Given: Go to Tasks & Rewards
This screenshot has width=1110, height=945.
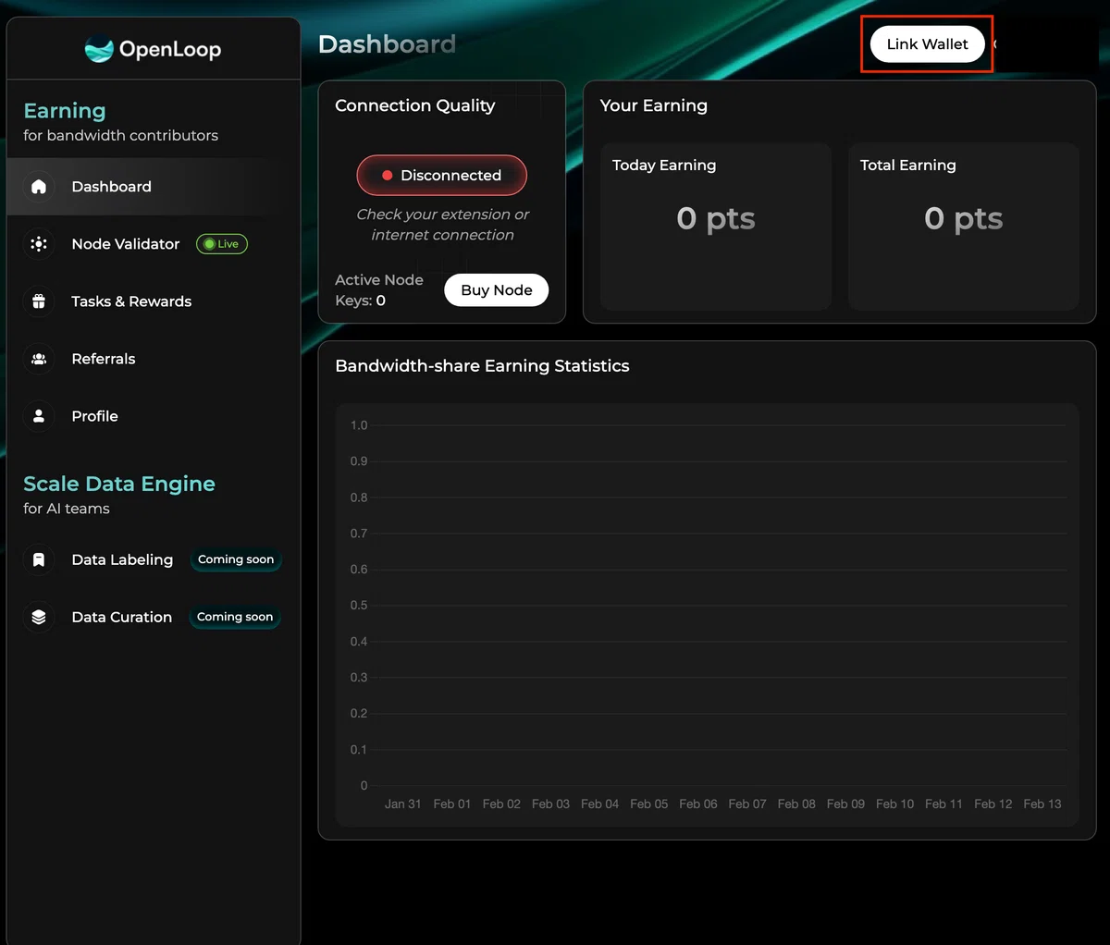Looking at the screenshot, I should click(154, 301).
